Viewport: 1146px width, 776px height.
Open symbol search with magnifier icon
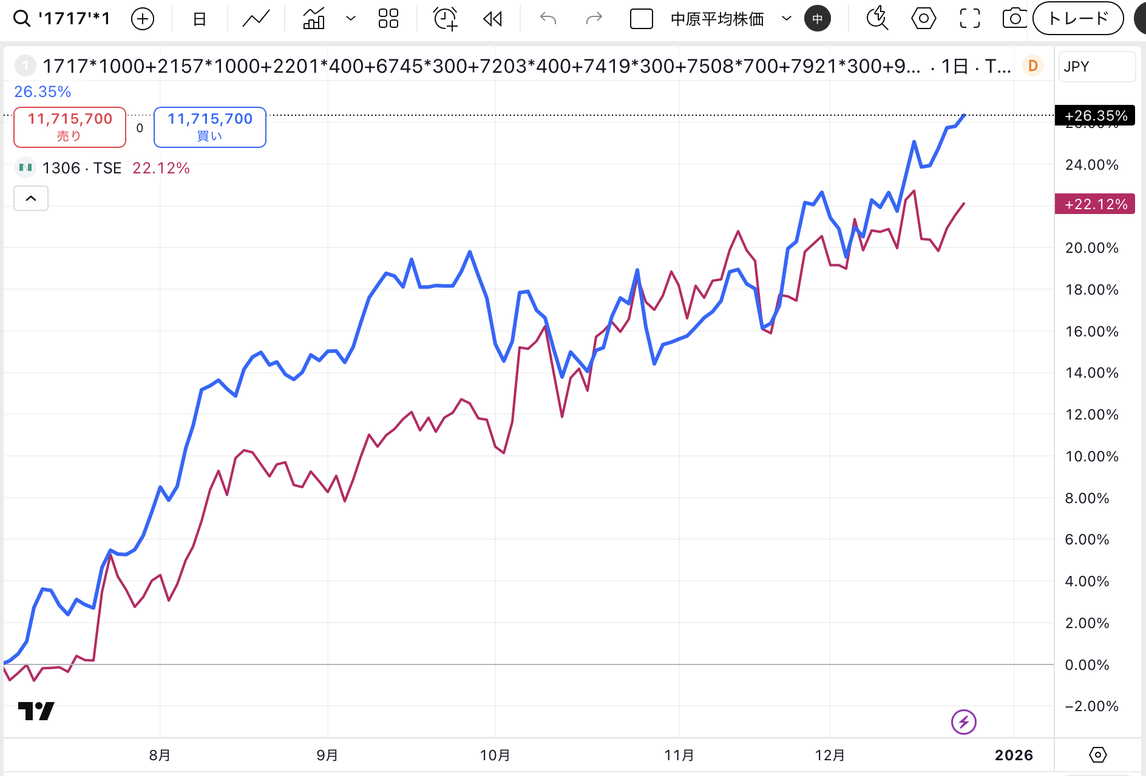pyautogui.click(x=22, y=19)
